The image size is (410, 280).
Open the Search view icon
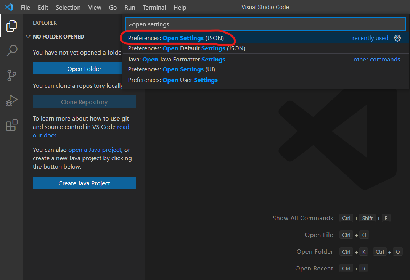tap(12, 51)
